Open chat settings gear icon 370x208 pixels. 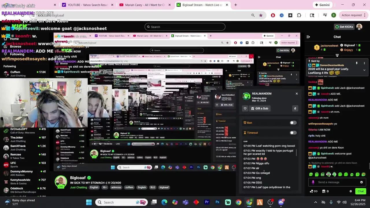351,191
